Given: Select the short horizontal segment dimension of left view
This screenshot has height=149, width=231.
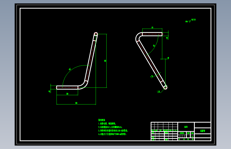Looking at the screenshot, I should 67,94.
